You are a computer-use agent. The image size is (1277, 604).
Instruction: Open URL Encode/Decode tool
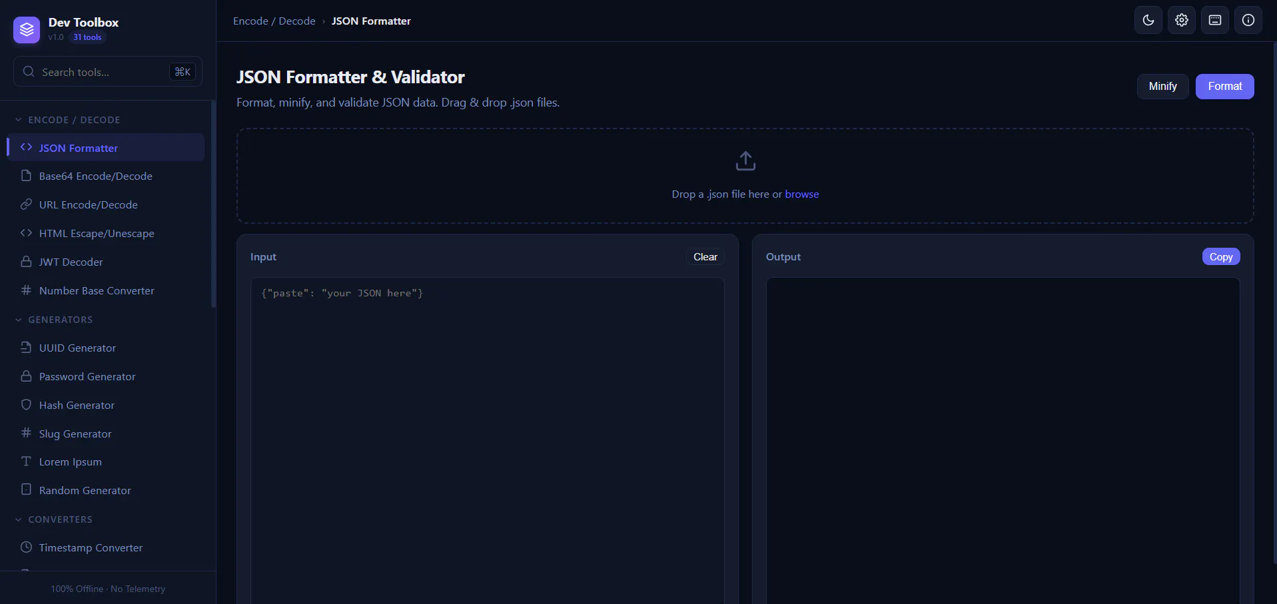106,204
